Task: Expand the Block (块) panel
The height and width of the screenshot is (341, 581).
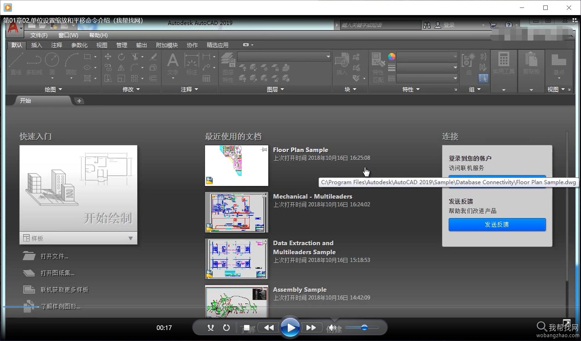Action: 350,89
